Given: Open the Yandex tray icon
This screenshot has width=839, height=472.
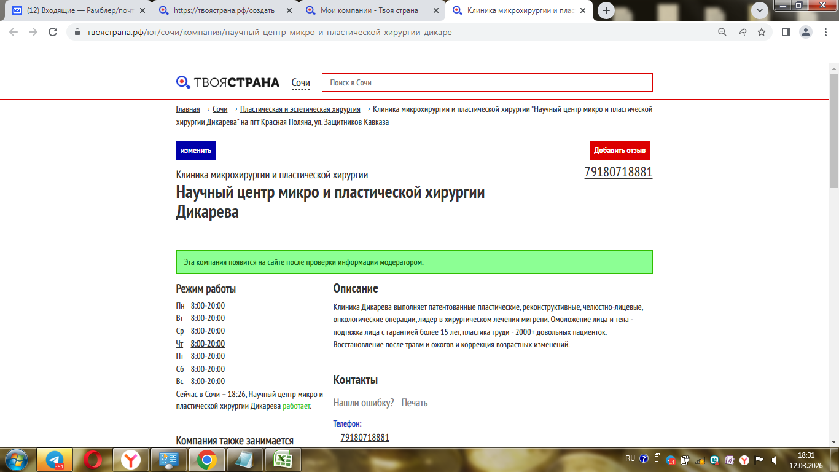Looking at the screenshot, I should click(744, 460).
